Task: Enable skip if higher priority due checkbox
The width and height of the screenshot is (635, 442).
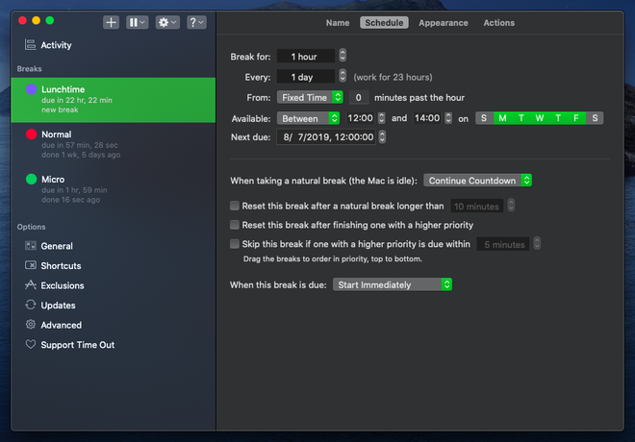Action: [x=235, y=243]
